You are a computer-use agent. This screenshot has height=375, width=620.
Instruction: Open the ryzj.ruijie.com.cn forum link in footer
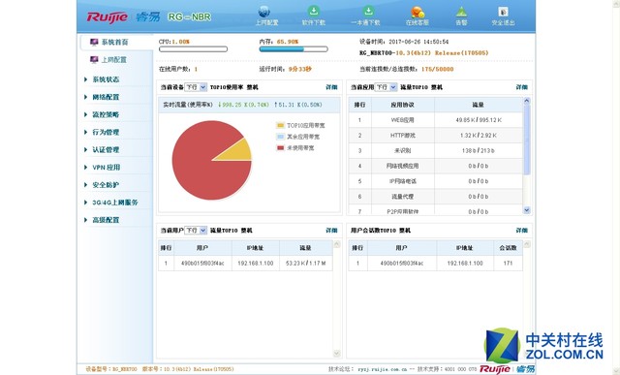(x=383, y=369)
